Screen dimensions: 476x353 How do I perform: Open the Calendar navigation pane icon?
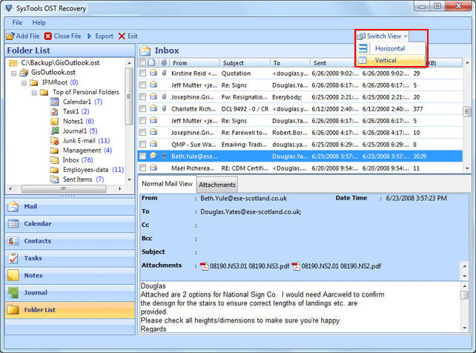(13, 223)
